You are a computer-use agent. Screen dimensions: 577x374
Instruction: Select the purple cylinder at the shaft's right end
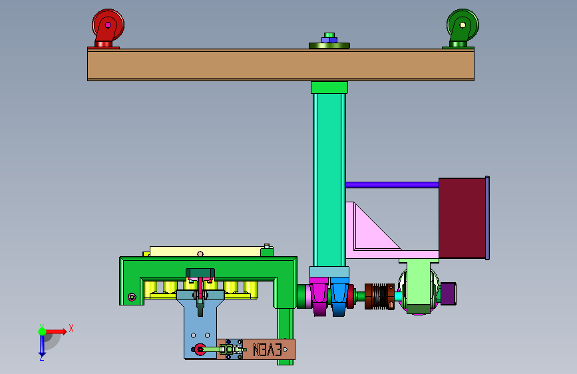click(x=448, y=293)
